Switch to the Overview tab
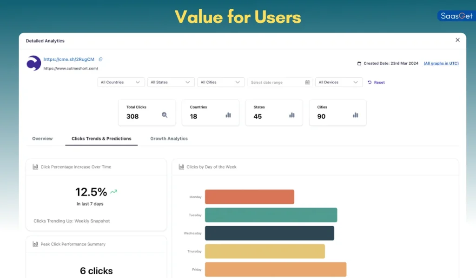Image resolution: width=476 pixels, height=278 pixels. coord(42,138)
